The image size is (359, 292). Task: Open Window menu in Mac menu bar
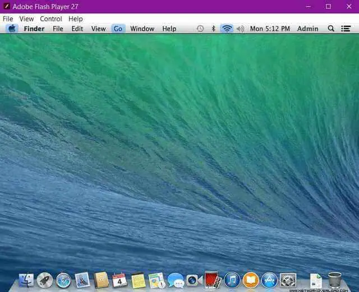tap(142, 29)
